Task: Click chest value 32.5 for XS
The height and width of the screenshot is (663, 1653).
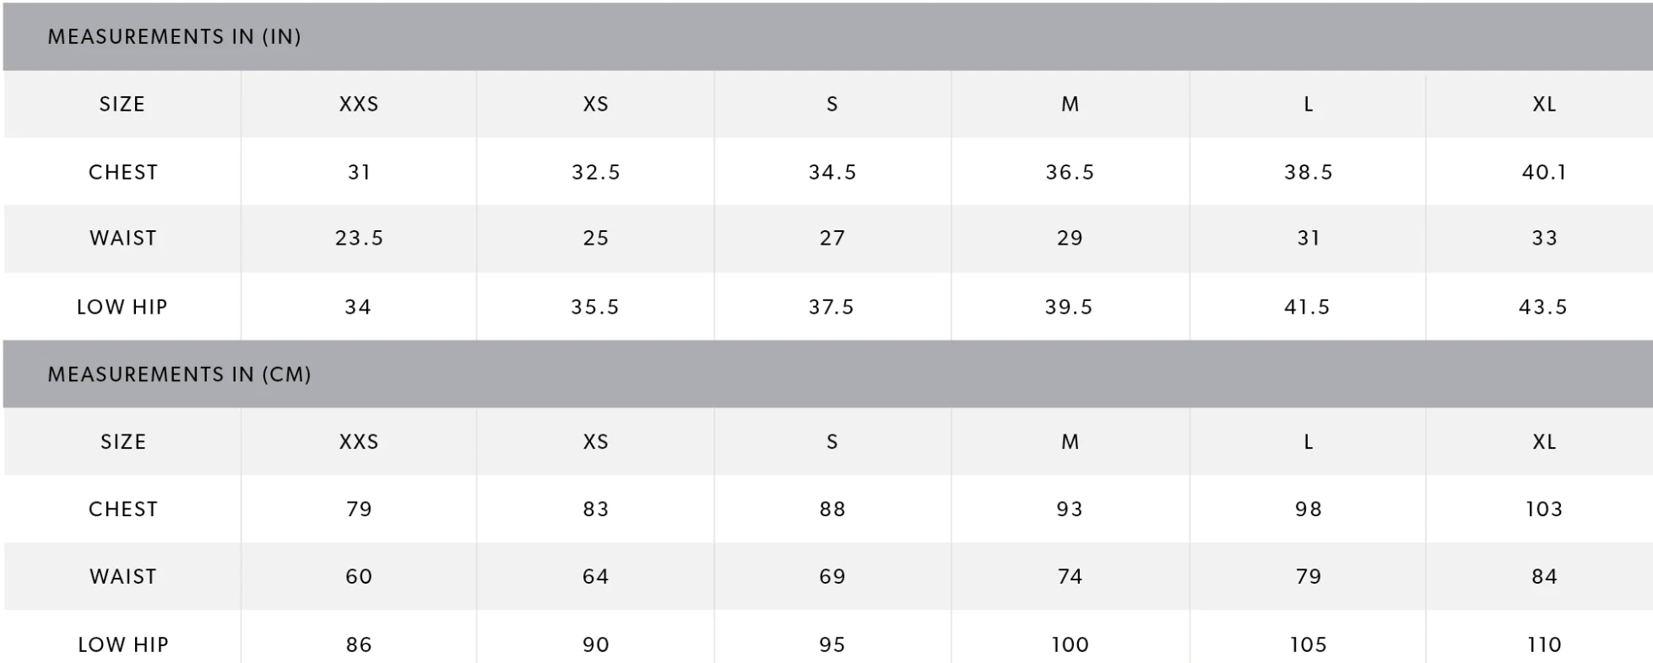Action: coord(596,172)
